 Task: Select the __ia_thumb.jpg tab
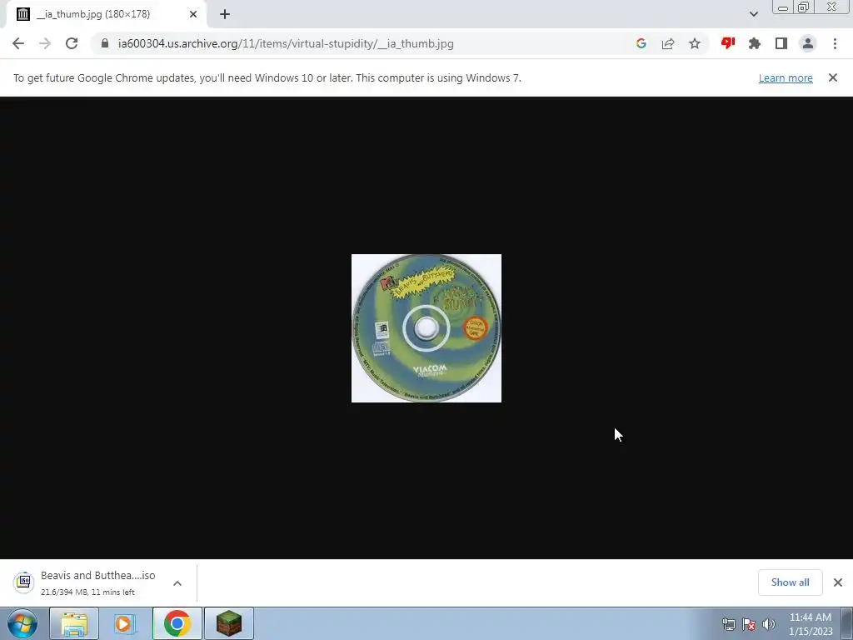click(106, 14)
